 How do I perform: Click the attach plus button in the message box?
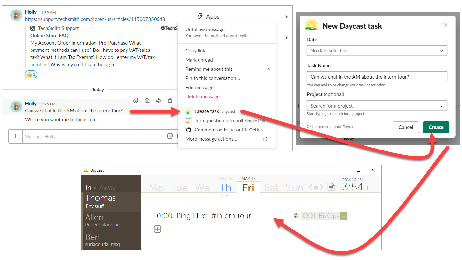15,136
